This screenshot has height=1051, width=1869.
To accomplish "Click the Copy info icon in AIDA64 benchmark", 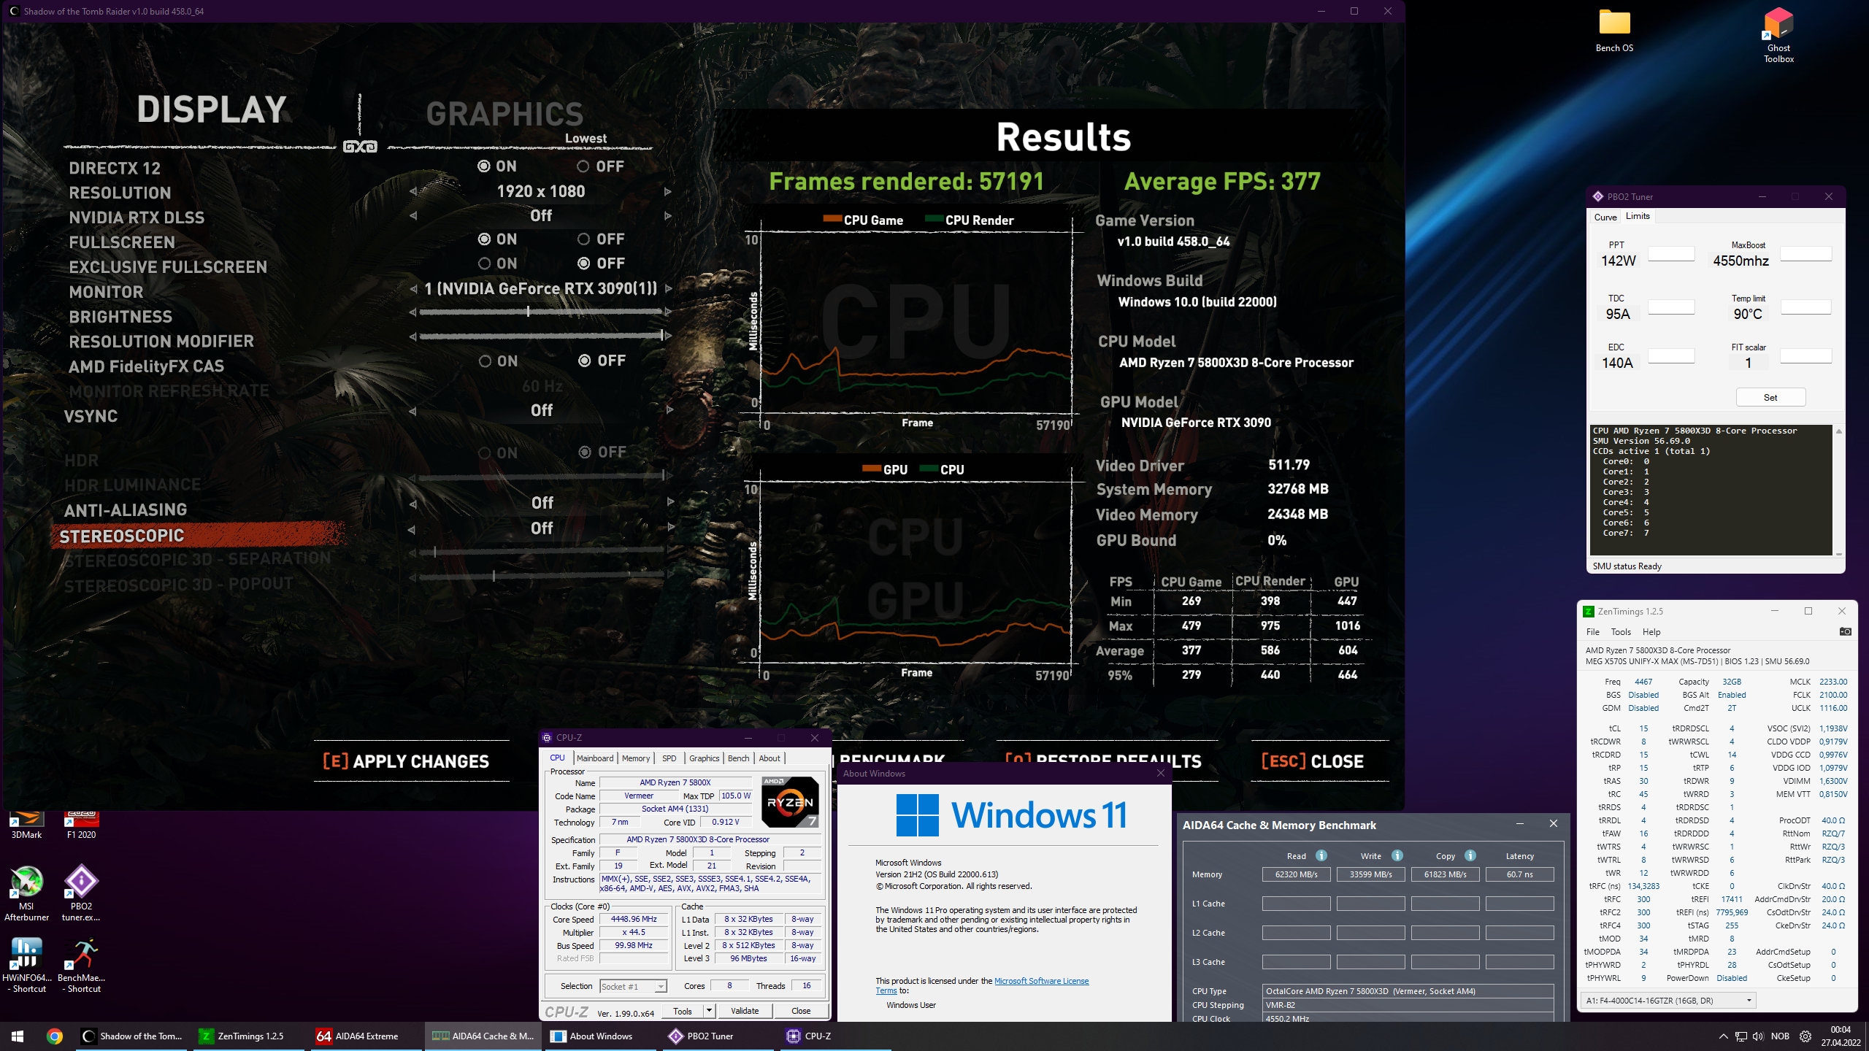I will click(1470, 855).
